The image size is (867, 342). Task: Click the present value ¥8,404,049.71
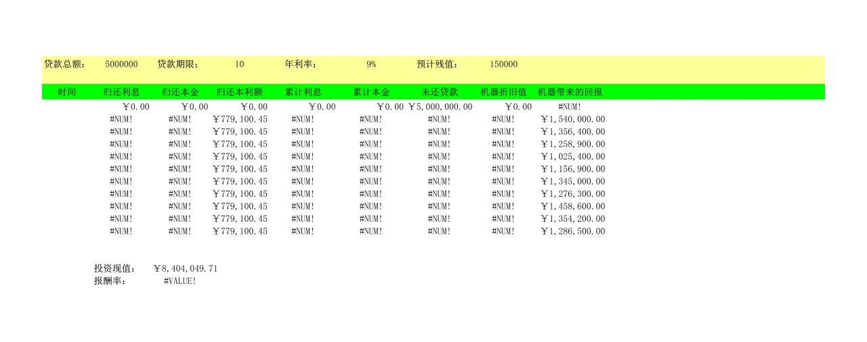[x=186, y=268]
